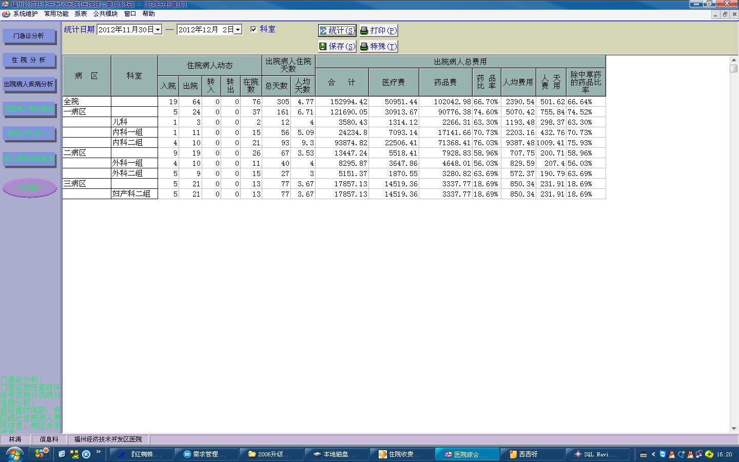Open the 常用功能 menu
This screenshot has width=739, height=462.
pyautogui.click(x=56, y=14)
